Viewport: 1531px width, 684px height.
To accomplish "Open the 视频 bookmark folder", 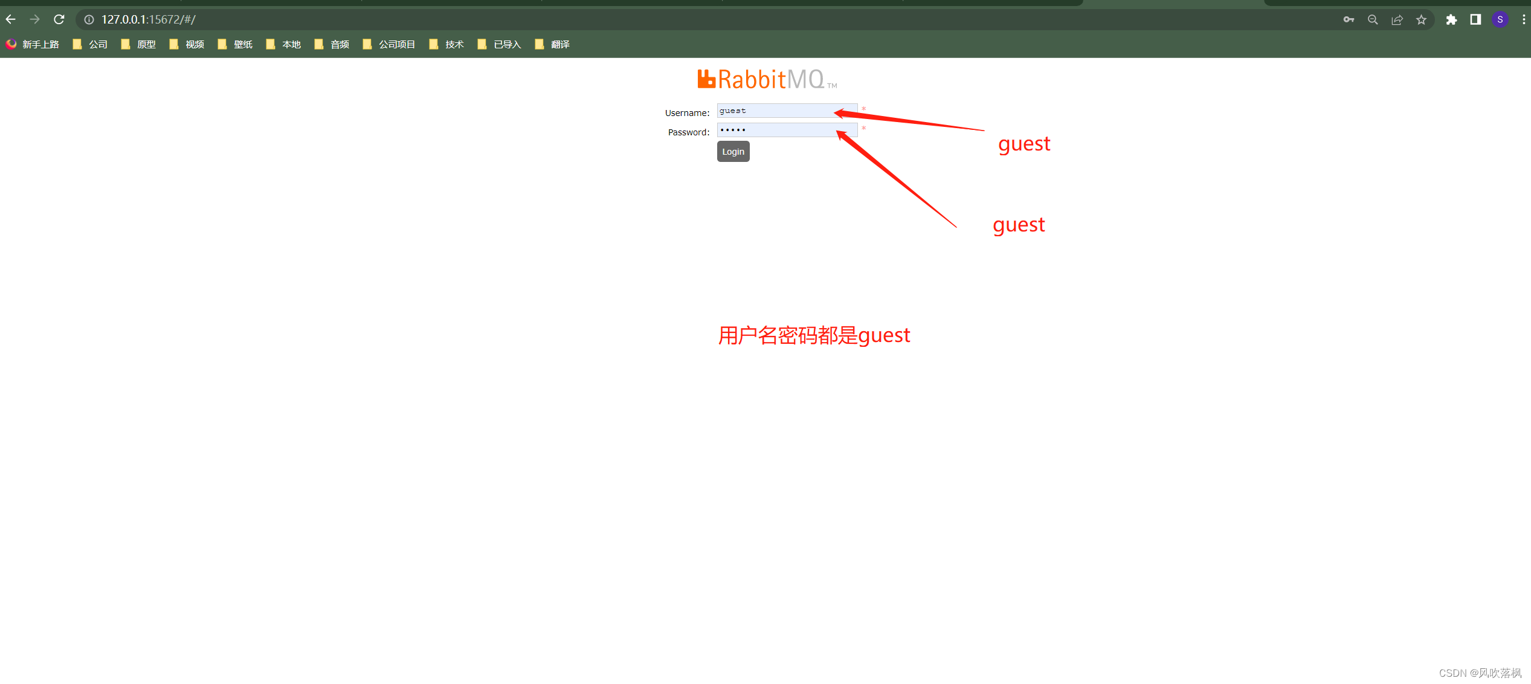I will tap(187, 44).
